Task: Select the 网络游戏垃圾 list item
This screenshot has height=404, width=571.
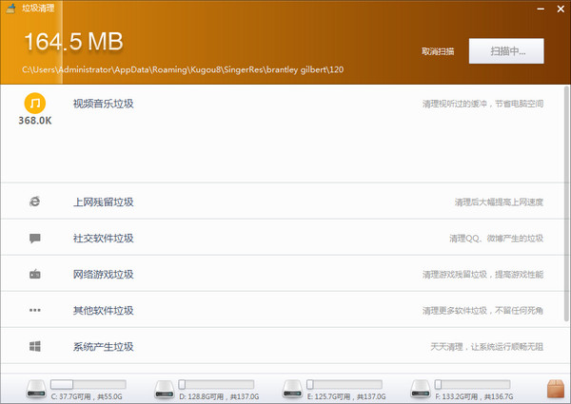Action: (x=104, y=274)
